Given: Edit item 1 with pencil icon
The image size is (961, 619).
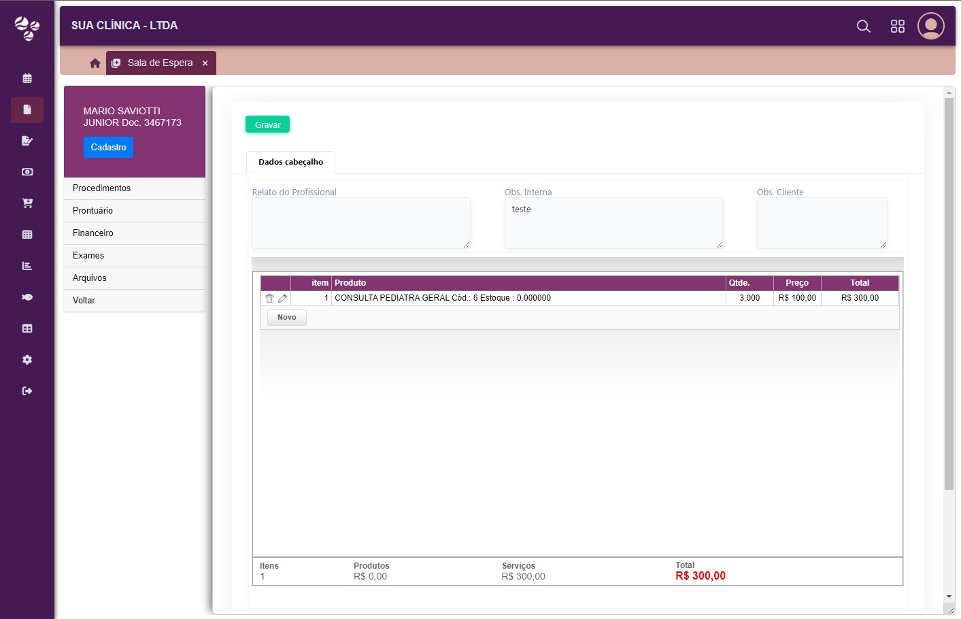Looking at the screenshot, I should click(282, 299).
